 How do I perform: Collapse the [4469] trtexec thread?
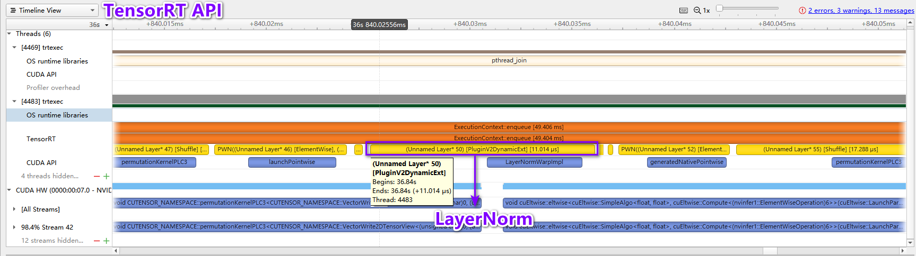14,48
